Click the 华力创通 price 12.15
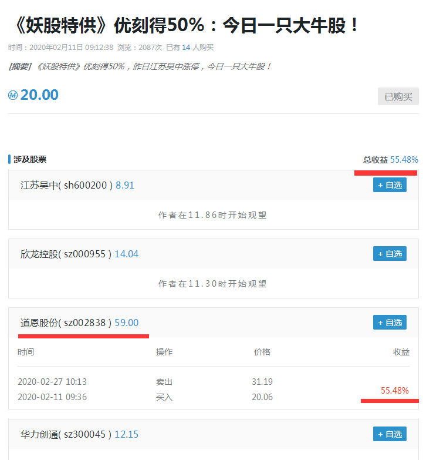Image resolution: width=423 pixels, height=460 pixels. click(x=126, y=434)
